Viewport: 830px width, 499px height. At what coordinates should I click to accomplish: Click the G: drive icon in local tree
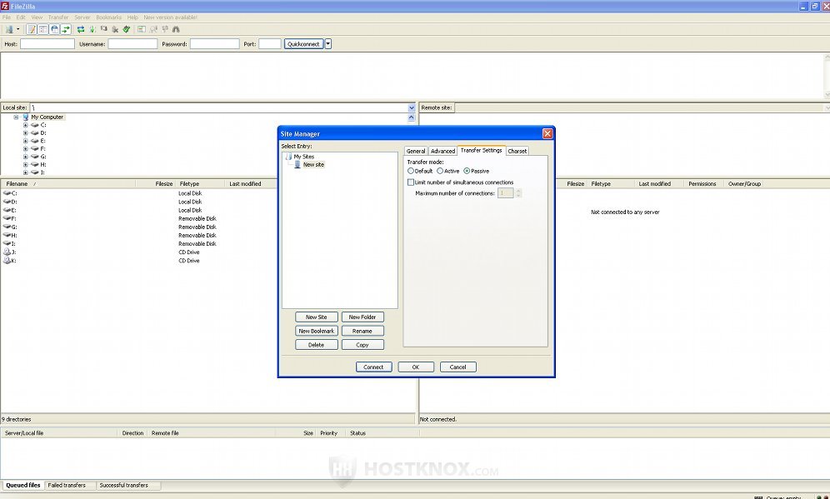[x=35, y=157]
